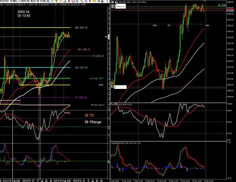
Task: Click the 2858.34 price readout
Action: point(23,12)
